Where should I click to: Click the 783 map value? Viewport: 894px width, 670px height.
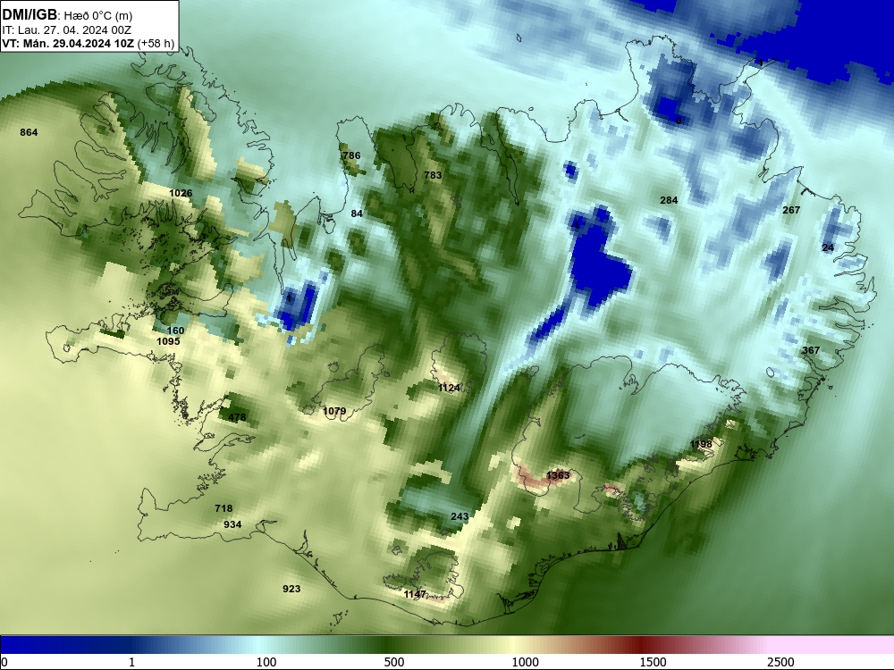click(433, 175)
